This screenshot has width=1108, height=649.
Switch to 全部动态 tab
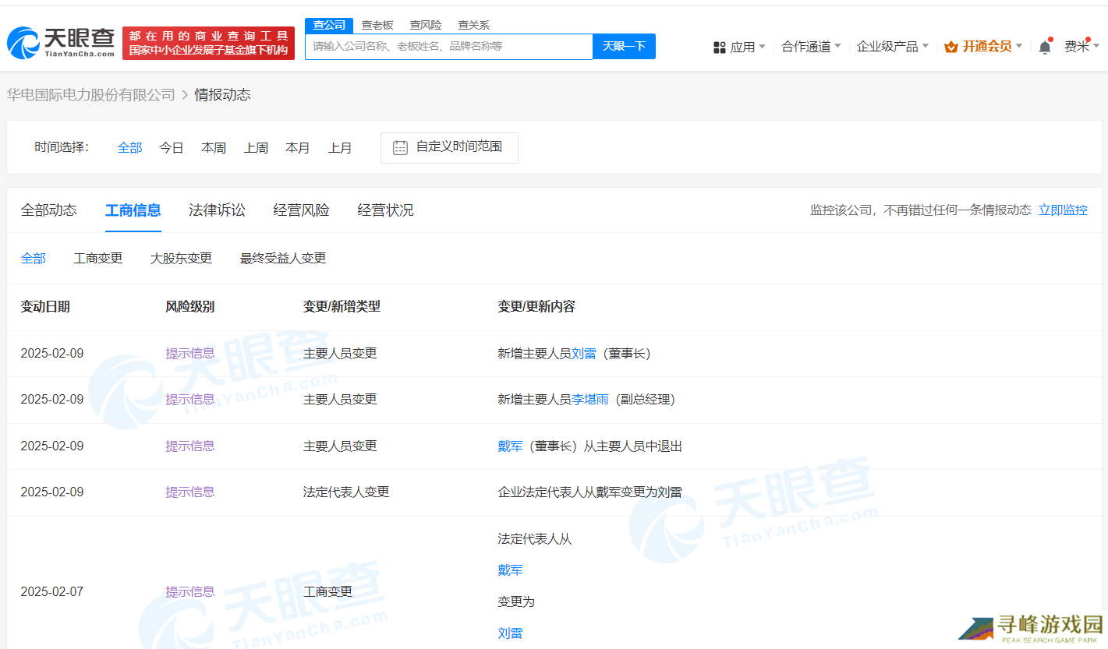[x=49, y=210]
